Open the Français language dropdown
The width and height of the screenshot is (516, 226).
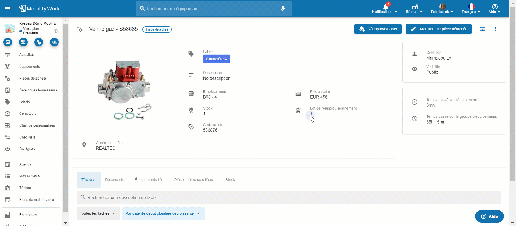tap(471, 9)
